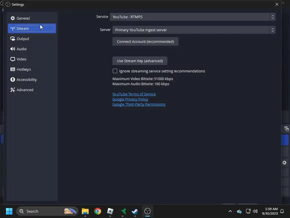
Task: Expand the Server dropdown for YouTube ingest
Action: (194, 30)
